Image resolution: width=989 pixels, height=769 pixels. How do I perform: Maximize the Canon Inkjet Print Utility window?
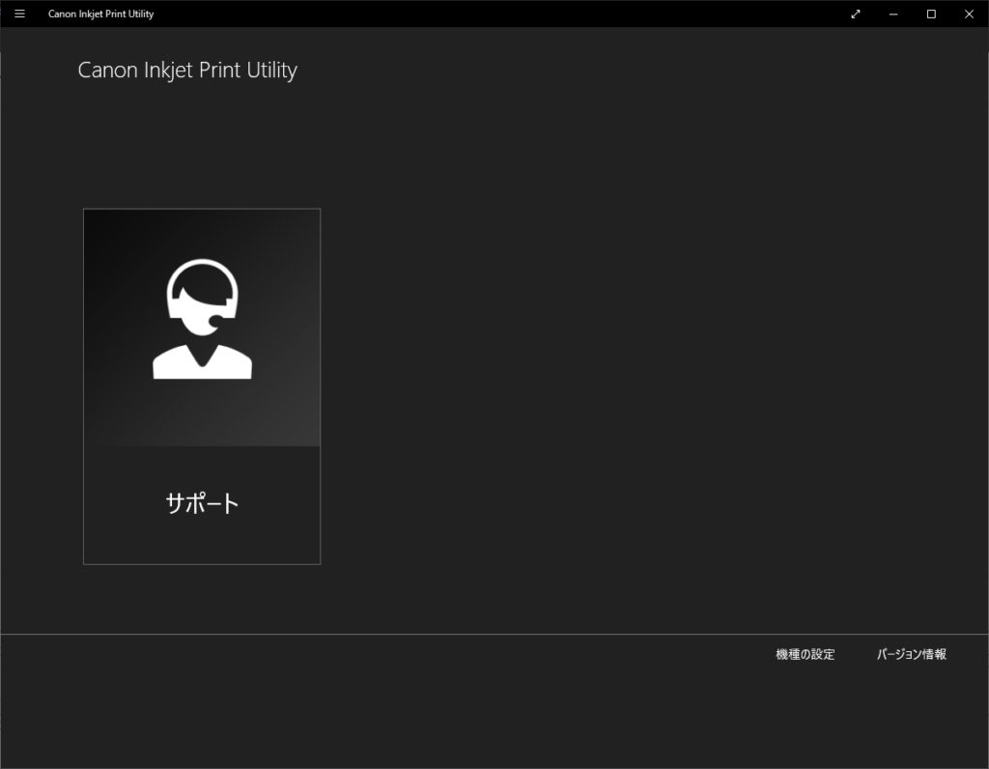click(931, 14)
